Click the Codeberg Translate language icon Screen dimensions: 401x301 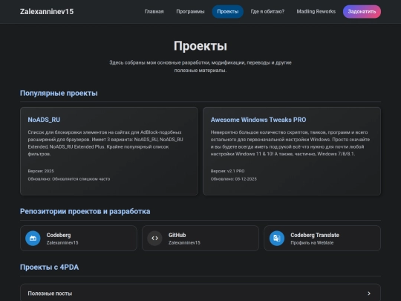(x=277, y=239)
